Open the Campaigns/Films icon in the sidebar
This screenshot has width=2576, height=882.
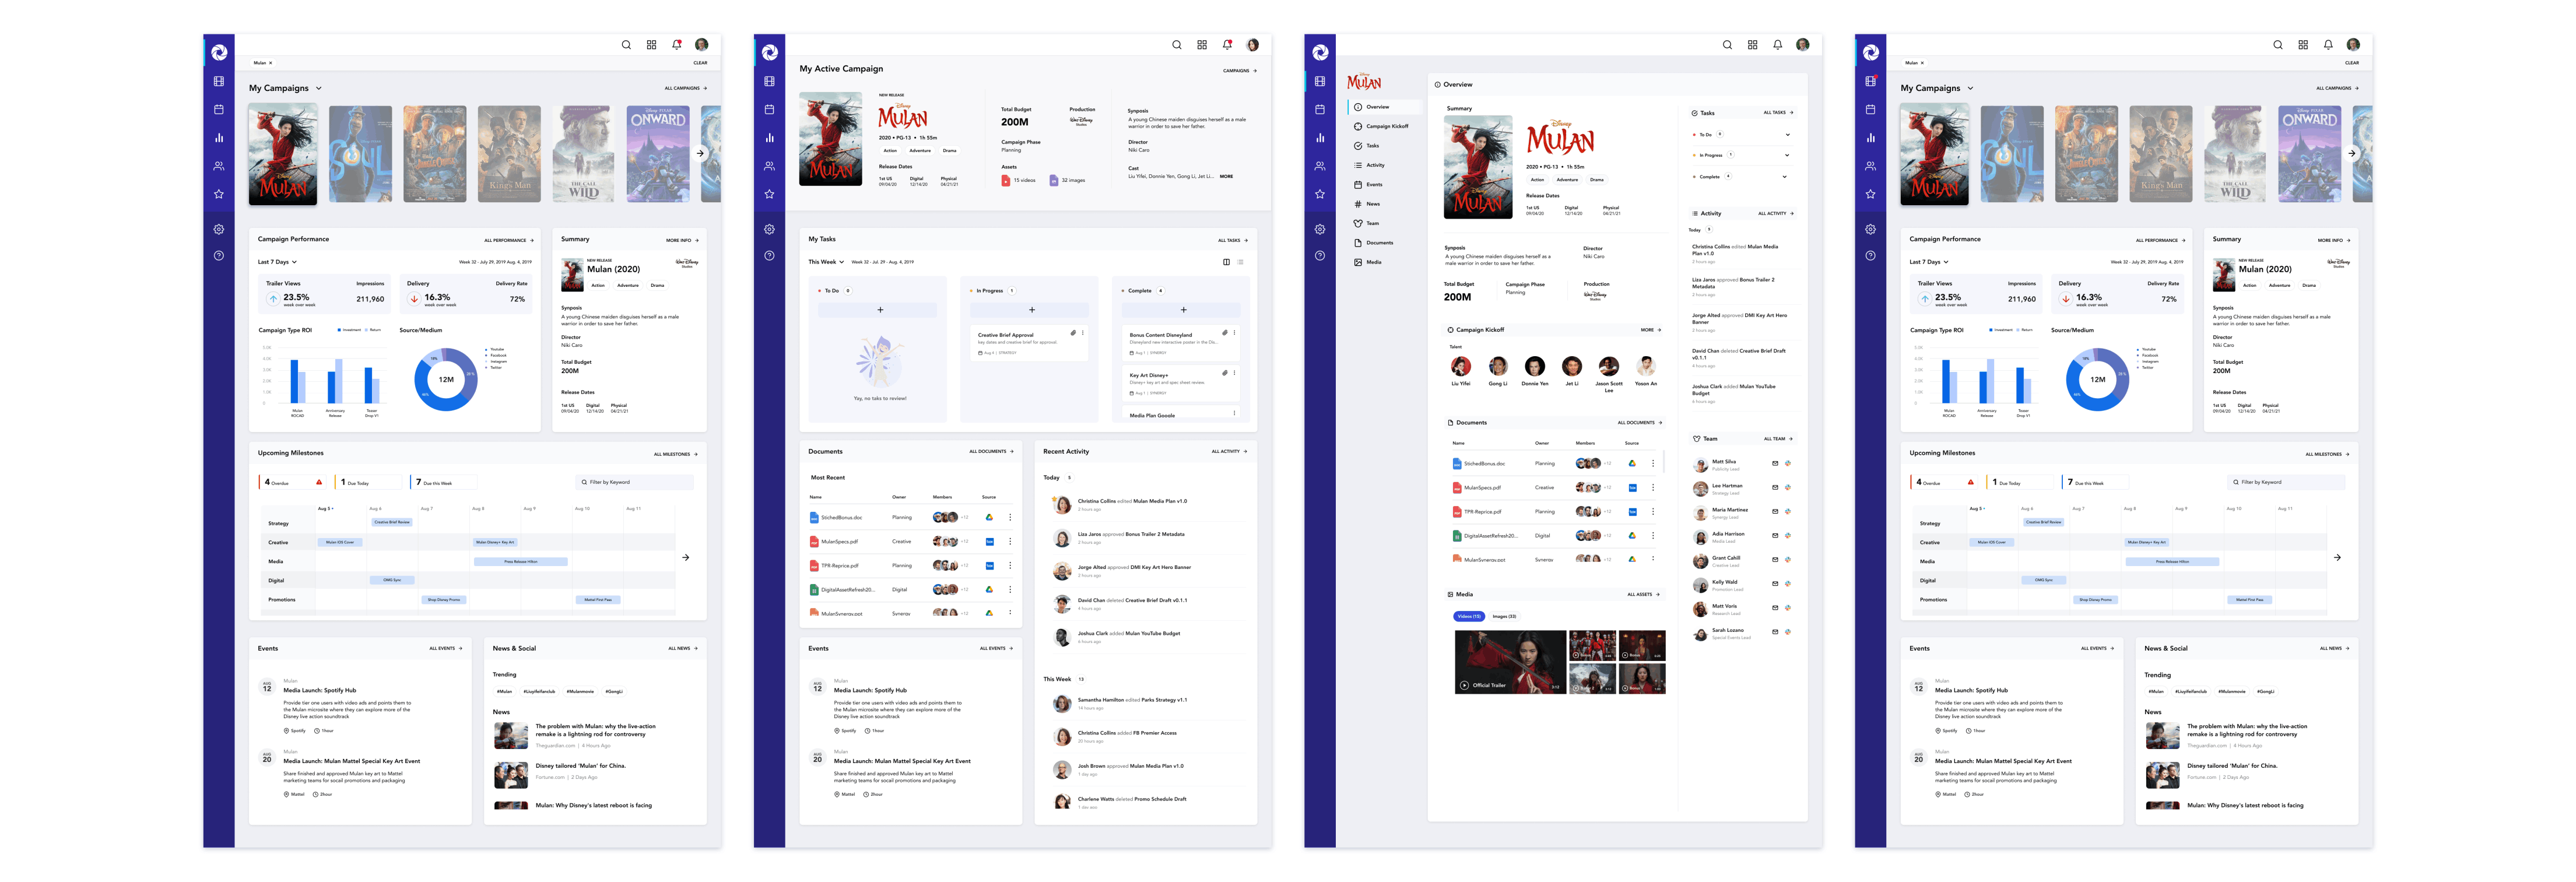(219, 81)
